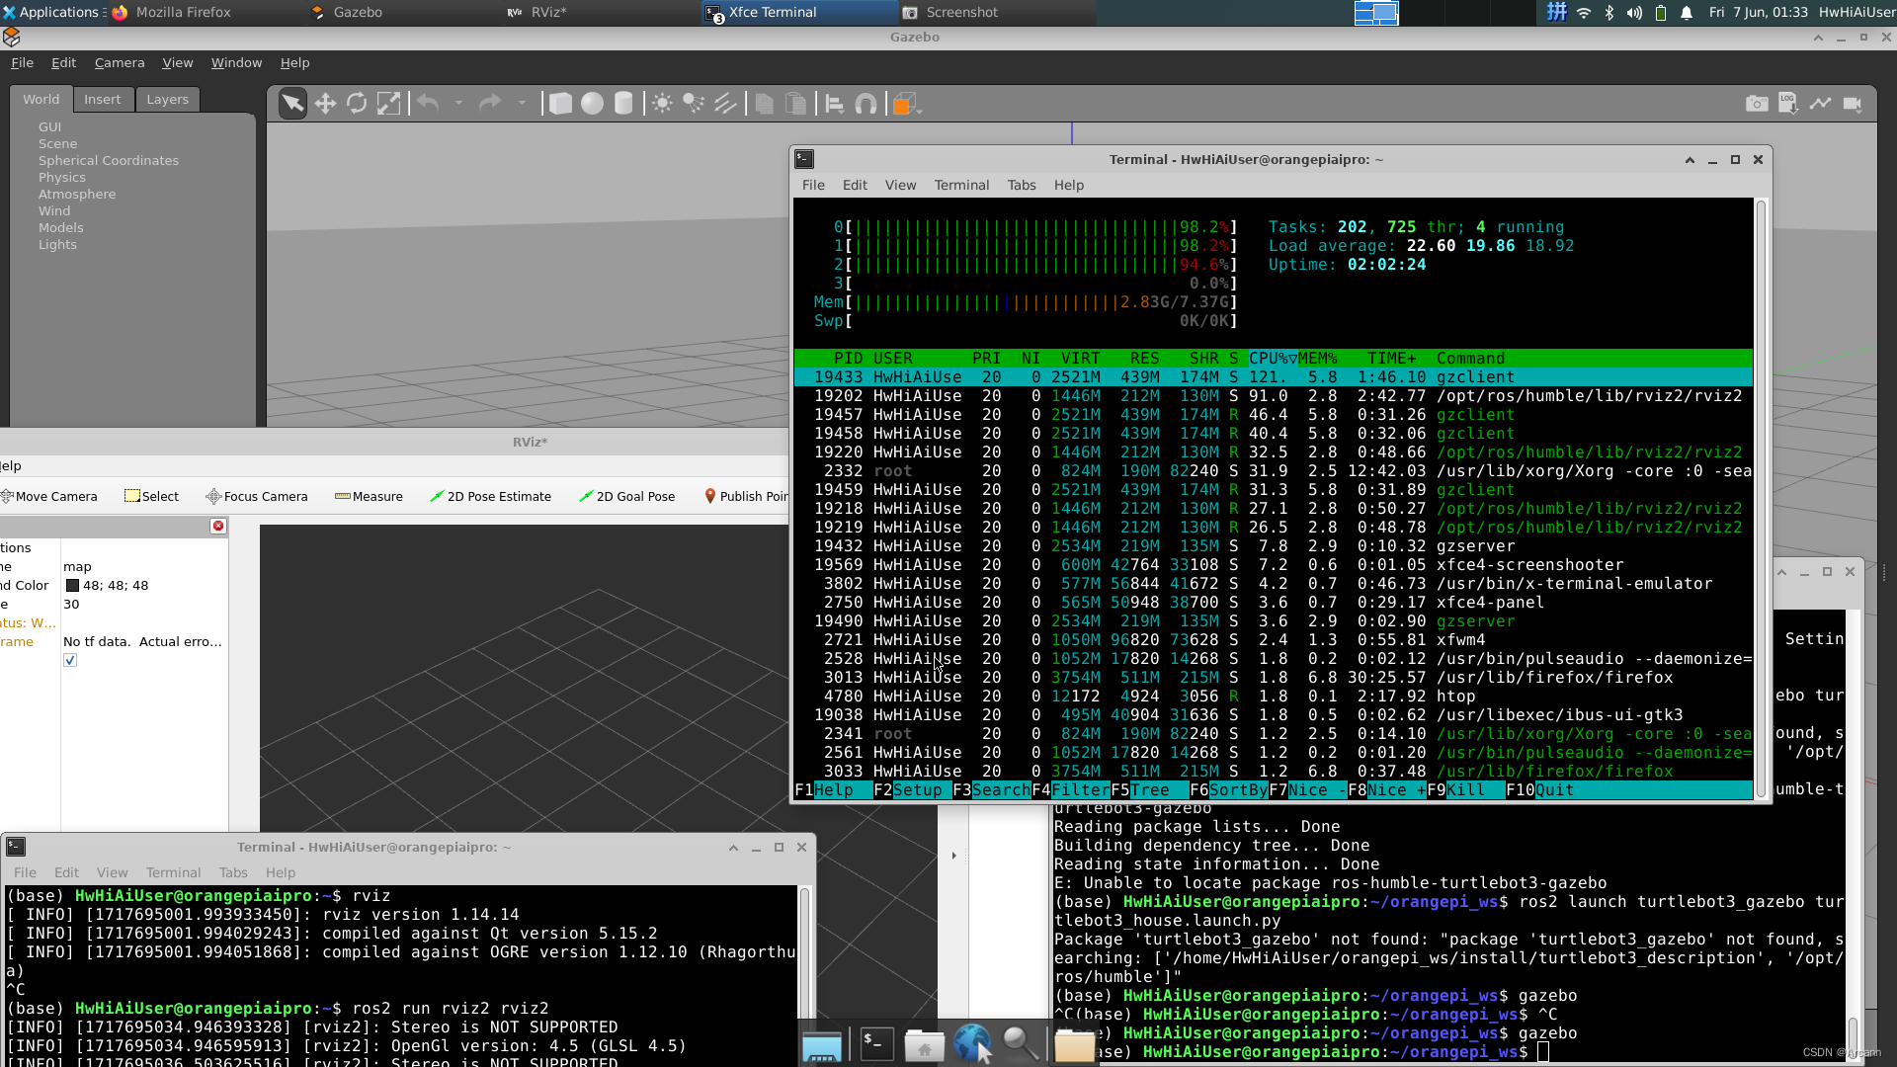Expand the World tab in Gazebo
This screenshot has width=1897, height=1067.
(x=41, y=99)
